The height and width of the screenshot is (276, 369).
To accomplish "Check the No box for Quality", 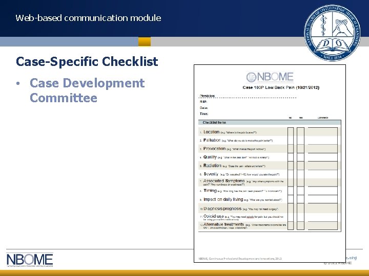I will (291, 157).
